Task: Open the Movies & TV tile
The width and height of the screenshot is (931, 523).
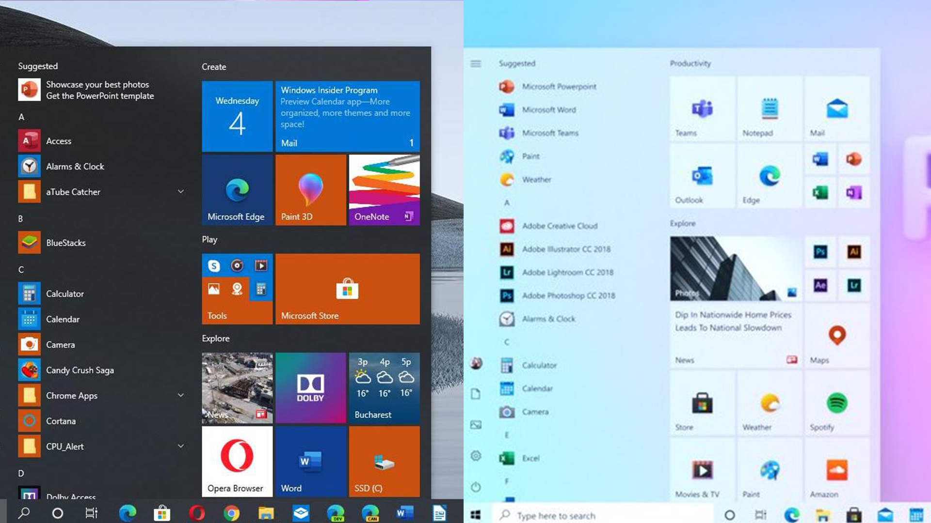Action: coord(702,470)
